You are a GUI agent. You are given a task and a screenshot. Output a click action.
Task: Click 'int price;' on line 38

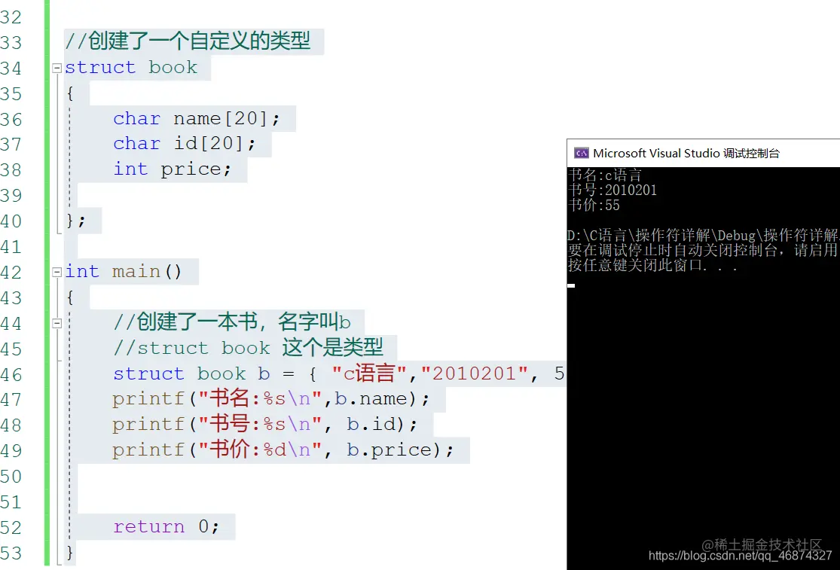(x=172, y=169)
